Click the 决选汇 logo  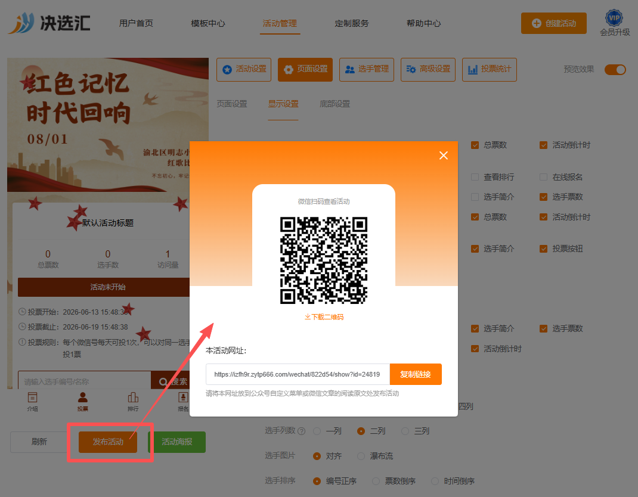[49, 23]
